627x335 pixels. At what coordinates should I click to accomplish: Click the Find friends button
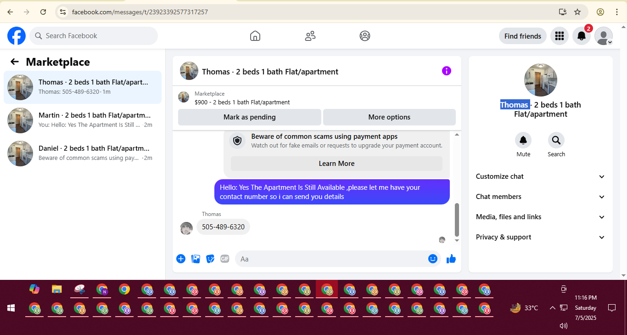[x=523, y=36]
